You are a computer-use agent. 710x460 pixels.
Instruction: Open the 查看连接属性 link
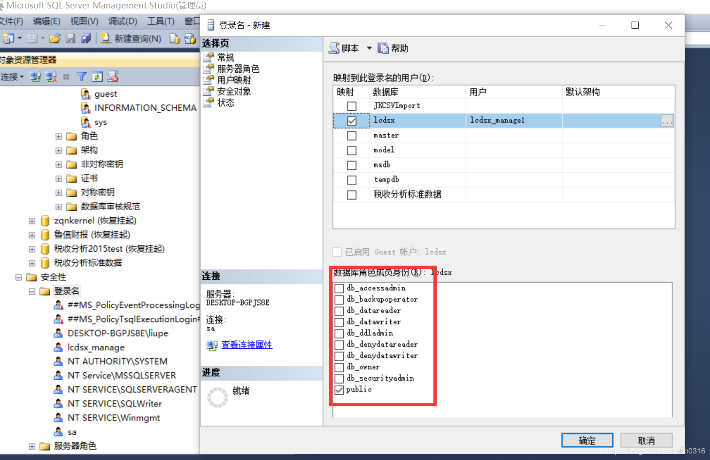click(x=247, y=345)
